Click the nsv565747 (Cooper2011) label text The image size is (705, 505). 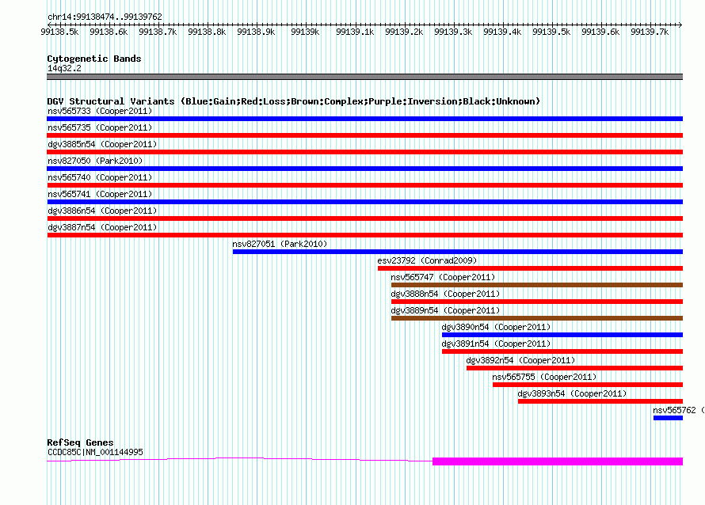(x=443, y=277)
